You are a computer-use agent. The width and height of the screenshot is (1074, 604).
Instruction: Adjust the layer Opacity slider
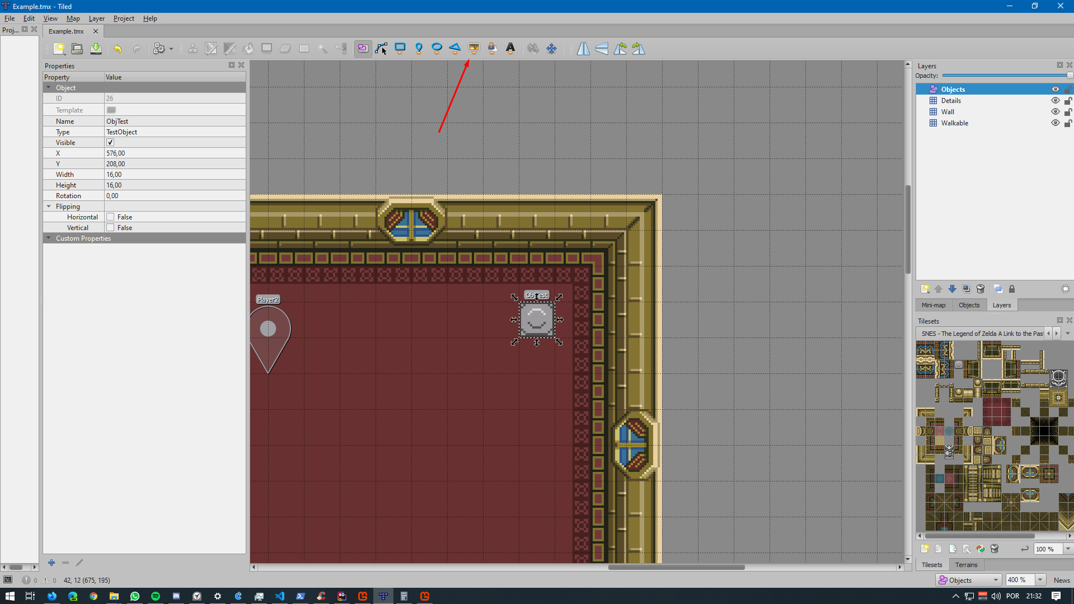[x=1007, y=76]
